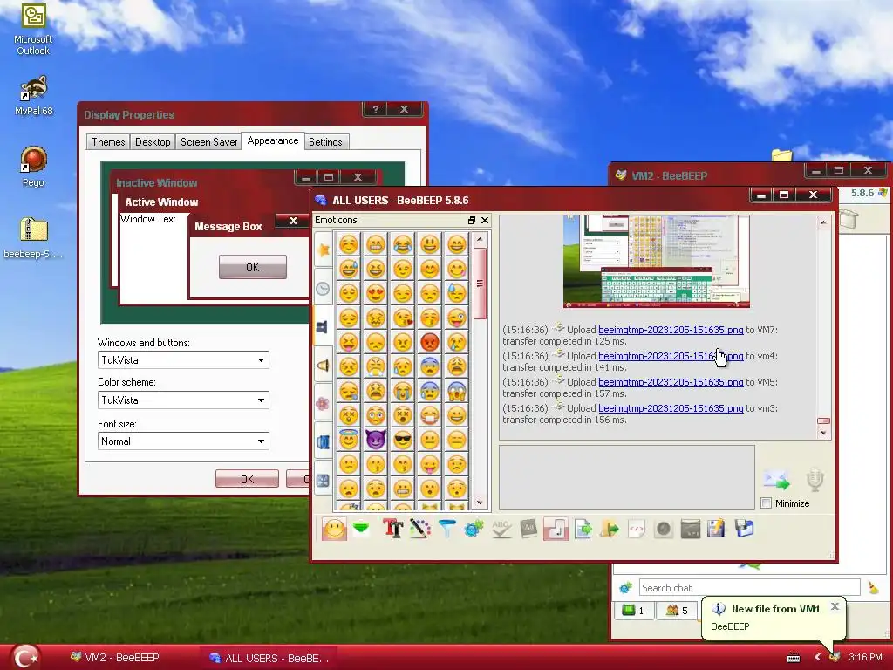This screenshot has width=893, height=670.
Task: Open the flower nature emoticon tab
Action: coord(323,403)
